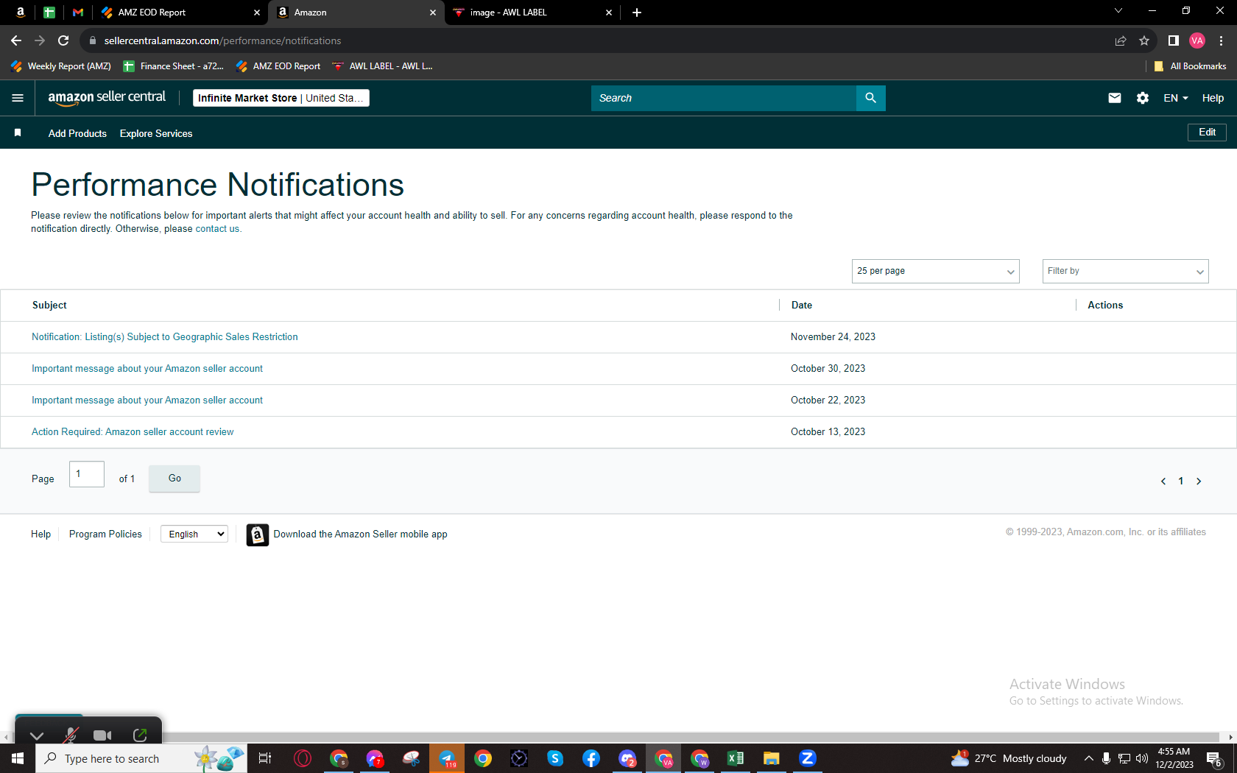
Task: Open the Chrome profile avatar VA
Action: tap(1197, 40)
